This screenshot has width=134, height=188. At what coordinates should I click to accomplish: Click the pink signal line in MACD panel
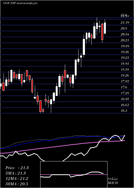[x=74, y=175]
